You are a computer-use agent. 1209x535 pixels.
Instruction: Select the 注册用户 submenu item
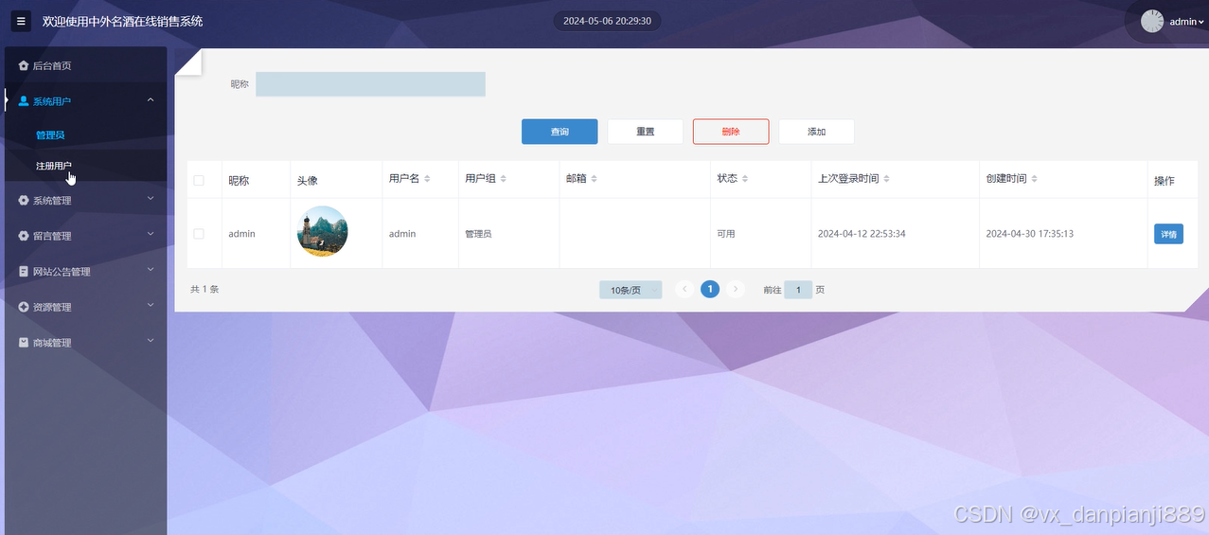click(x=53, y=166)
